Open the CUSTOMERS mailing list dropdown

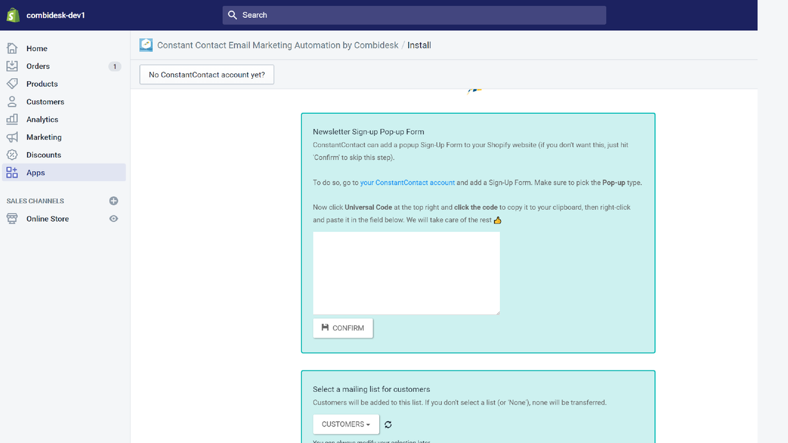click(346, 424)
